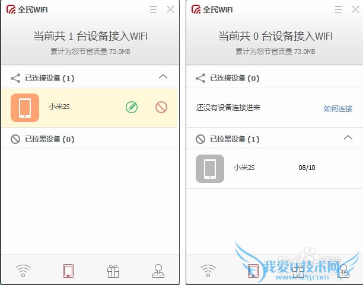Select the WiFi icon in right window
The image size is (363, 286).
point(208,271)
